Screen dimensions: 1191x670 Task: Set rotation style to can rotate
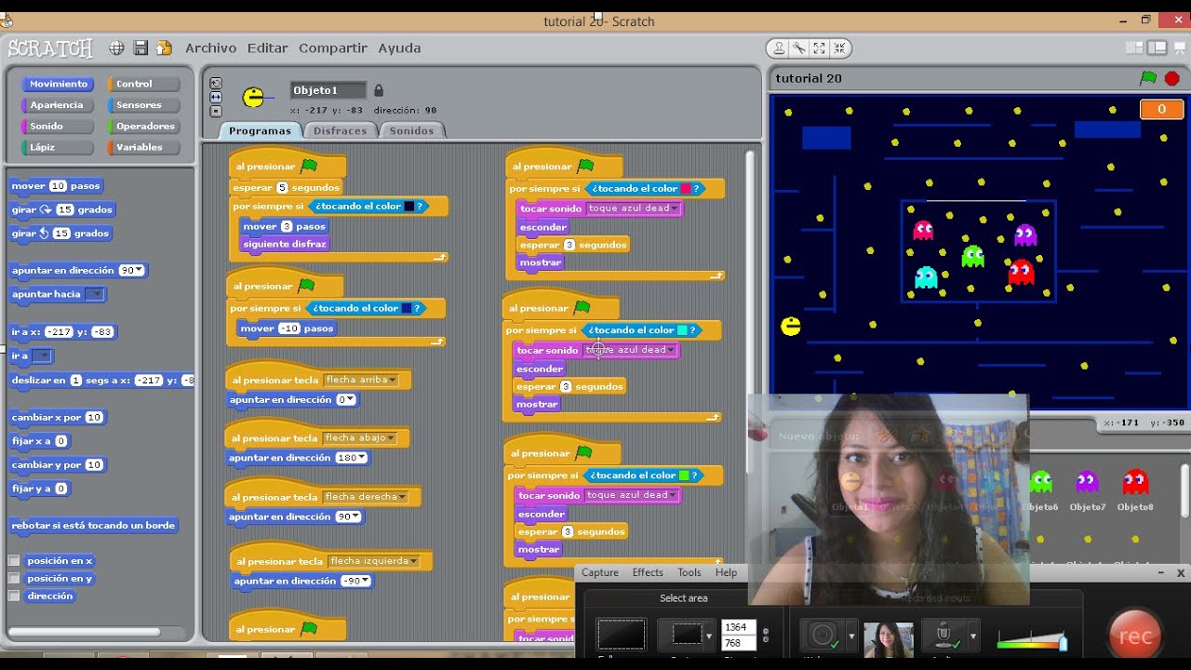point(216,83)
